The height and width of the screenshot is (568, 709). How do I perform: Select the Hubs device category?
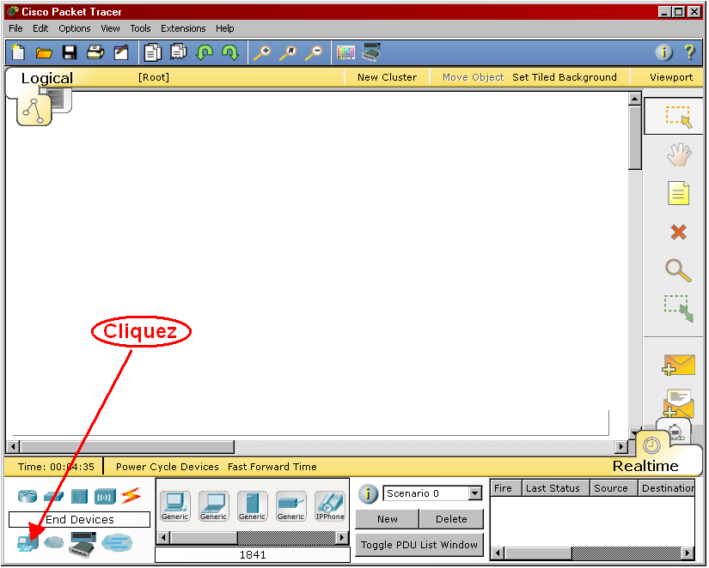tap(79, 497)
